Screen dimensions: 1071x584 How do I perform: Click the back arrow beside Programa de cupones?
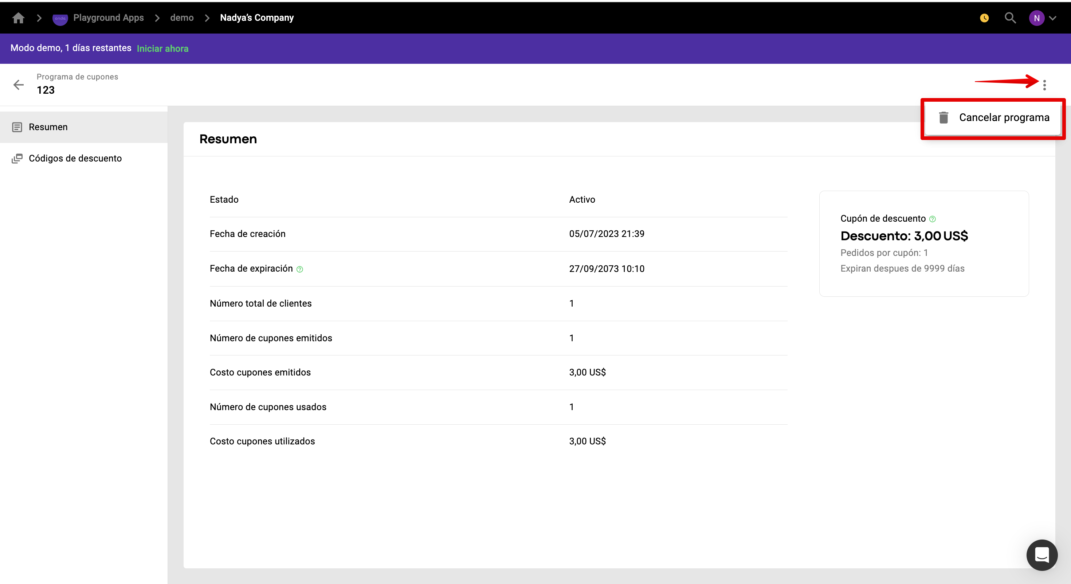point(18,85)
